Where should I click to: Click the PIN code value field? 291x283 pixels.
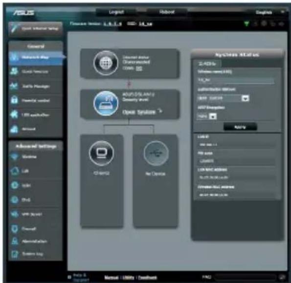pyautogui.click(x=236, y=161)
